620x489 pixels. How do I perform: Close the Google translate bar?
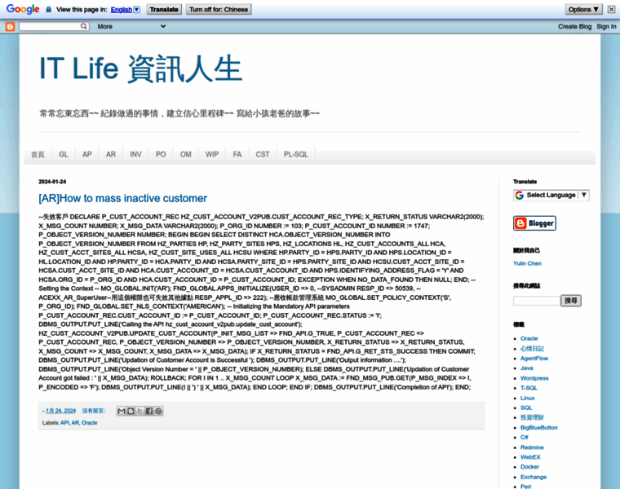point(611,10)
